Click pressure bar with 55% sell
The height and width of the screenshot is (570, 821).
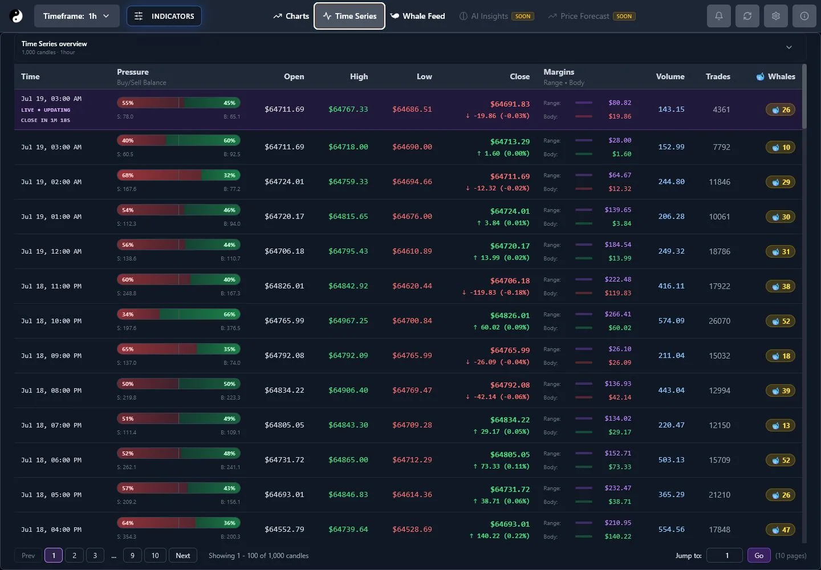(x=178, y=103)
